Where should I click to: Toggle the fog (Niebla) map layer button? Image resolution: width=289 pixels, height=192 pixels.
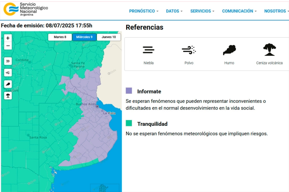pos(8,61)
